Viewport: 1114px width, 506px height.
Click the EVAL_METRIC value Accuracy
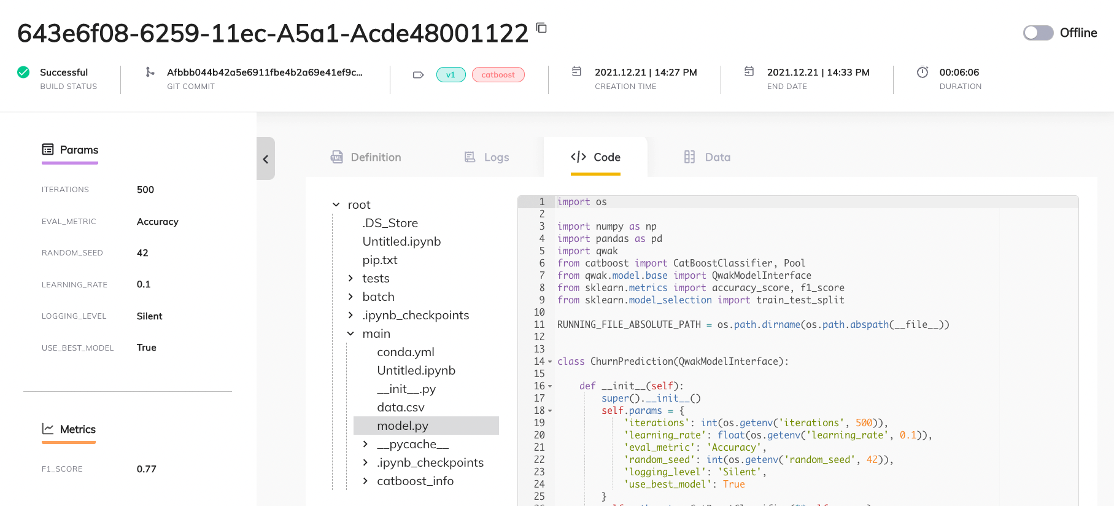[x=158, y=222]
